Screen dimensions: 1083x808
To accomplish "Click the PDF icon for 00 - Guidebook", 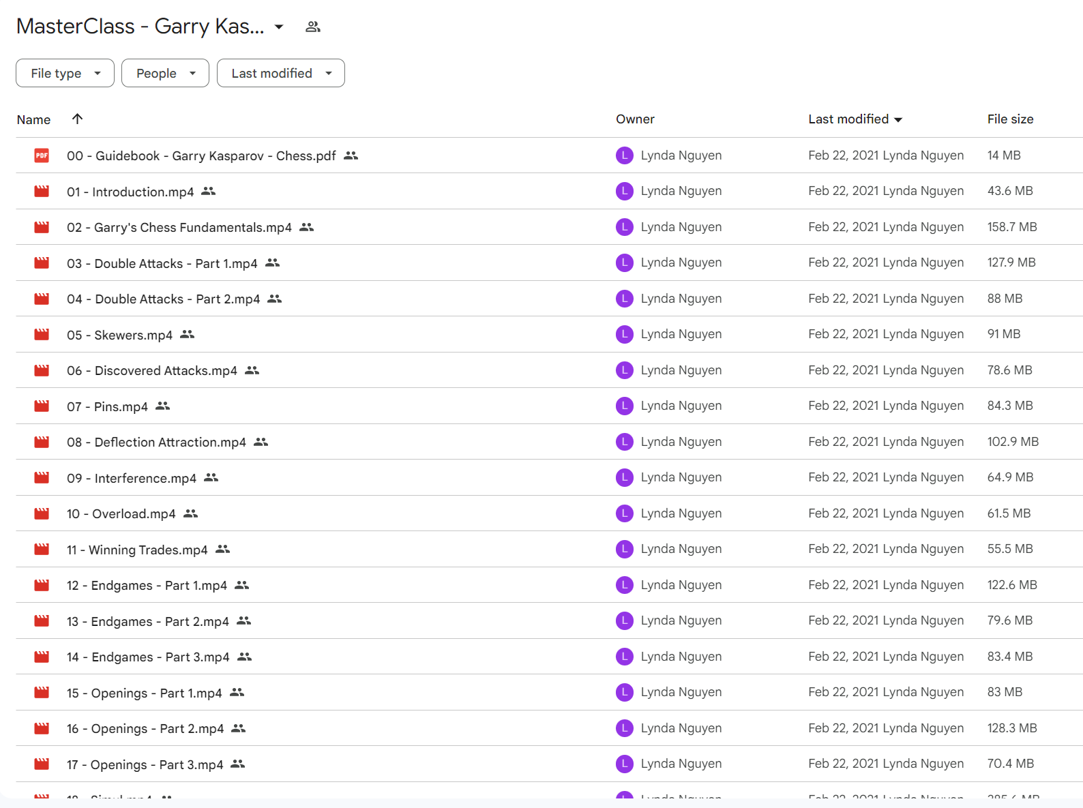I will coord(42,155).
